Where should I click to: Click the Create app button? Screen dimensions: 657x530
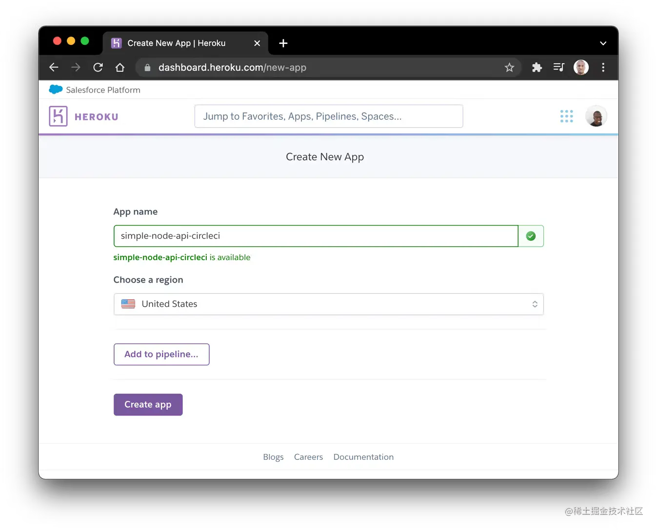click(x=148, y=404)
